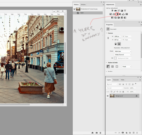
Task: Open the RGB Color mode dropdown
Action: (123, 51)
